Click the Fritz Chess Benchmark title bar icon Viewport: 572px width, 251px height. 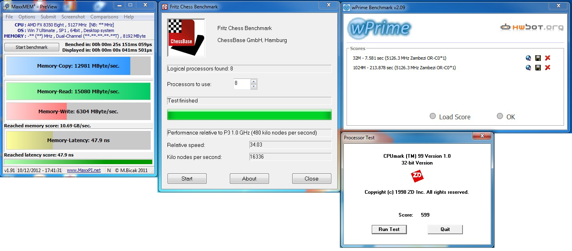point(165,6)
